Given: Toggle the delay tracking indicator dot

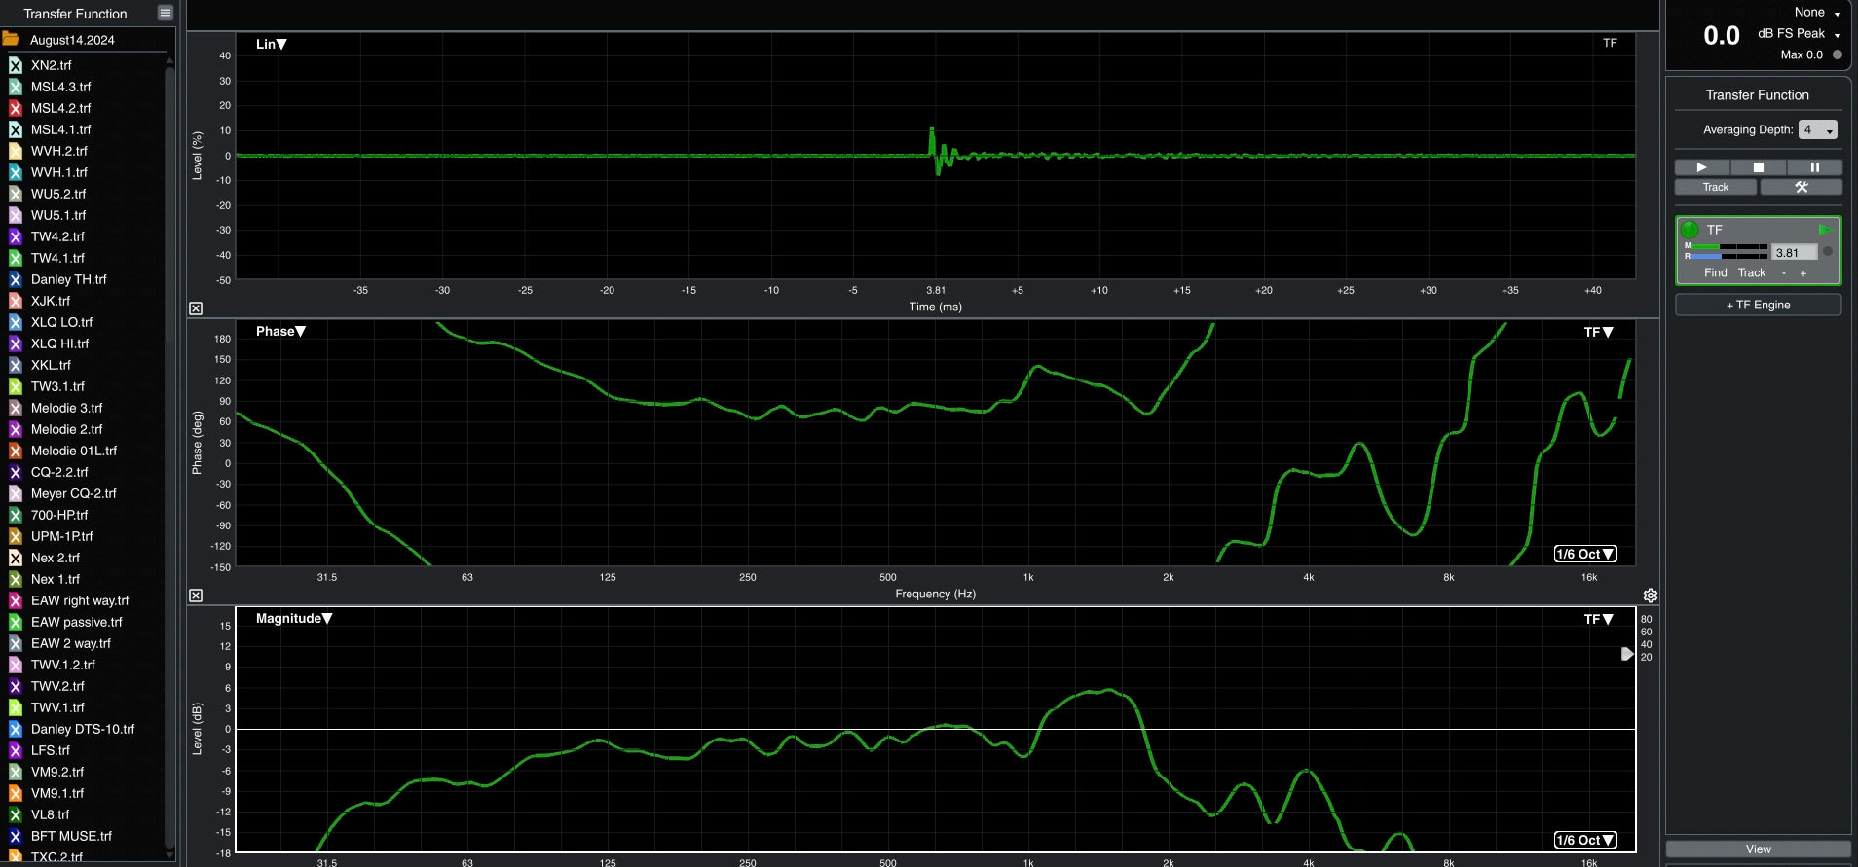Looking at the screenshot, I should pyautogui.click(x=1827, y=251).
